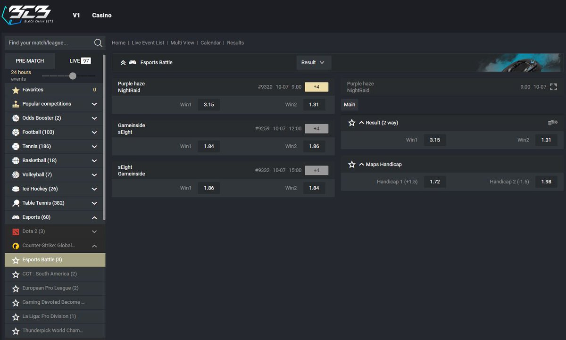The width and height of the screenshot is (566, 340).
Task: Expand the Odds Booster (2) chevron
Action: (94, 118)
